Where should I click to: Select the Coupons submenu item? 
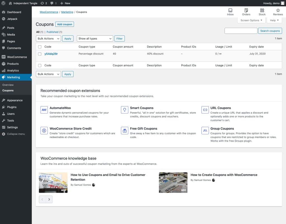tap(8, 90)
